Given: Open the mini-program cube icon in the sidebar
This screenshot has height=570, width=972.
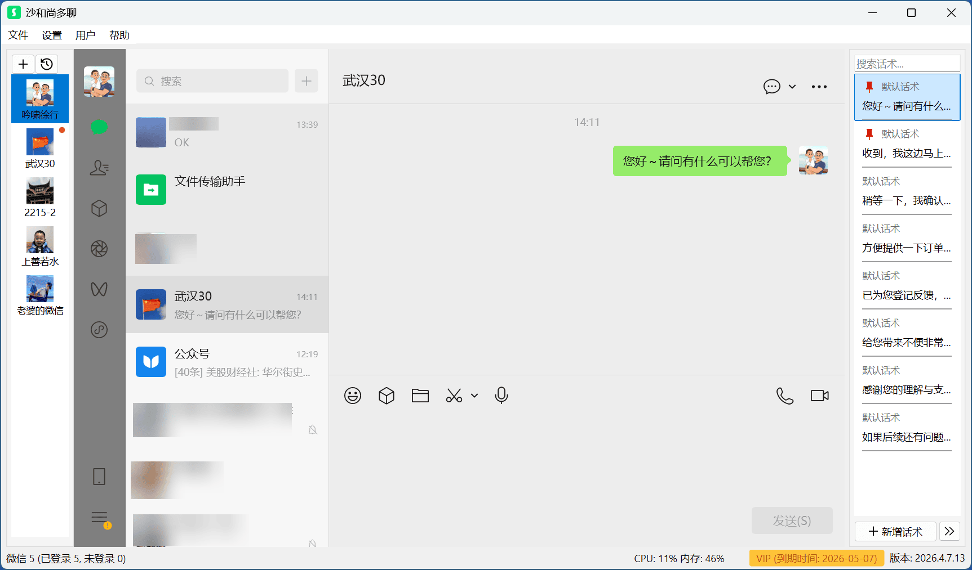Looking at the screenshot, I should point(99,208).
